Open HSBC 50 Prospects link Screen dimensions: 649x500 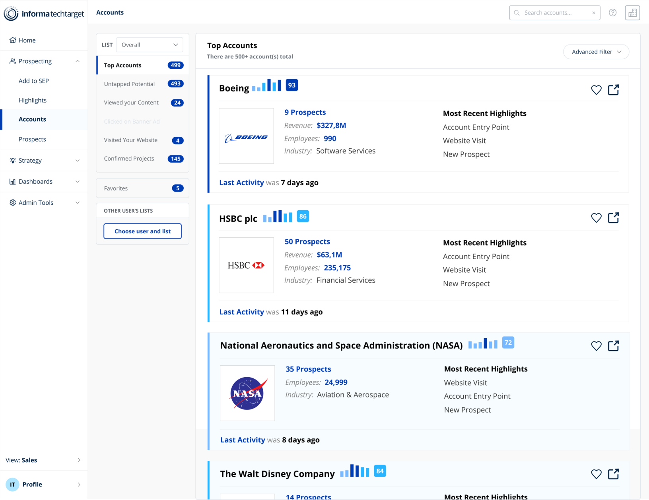pos(307,241)
